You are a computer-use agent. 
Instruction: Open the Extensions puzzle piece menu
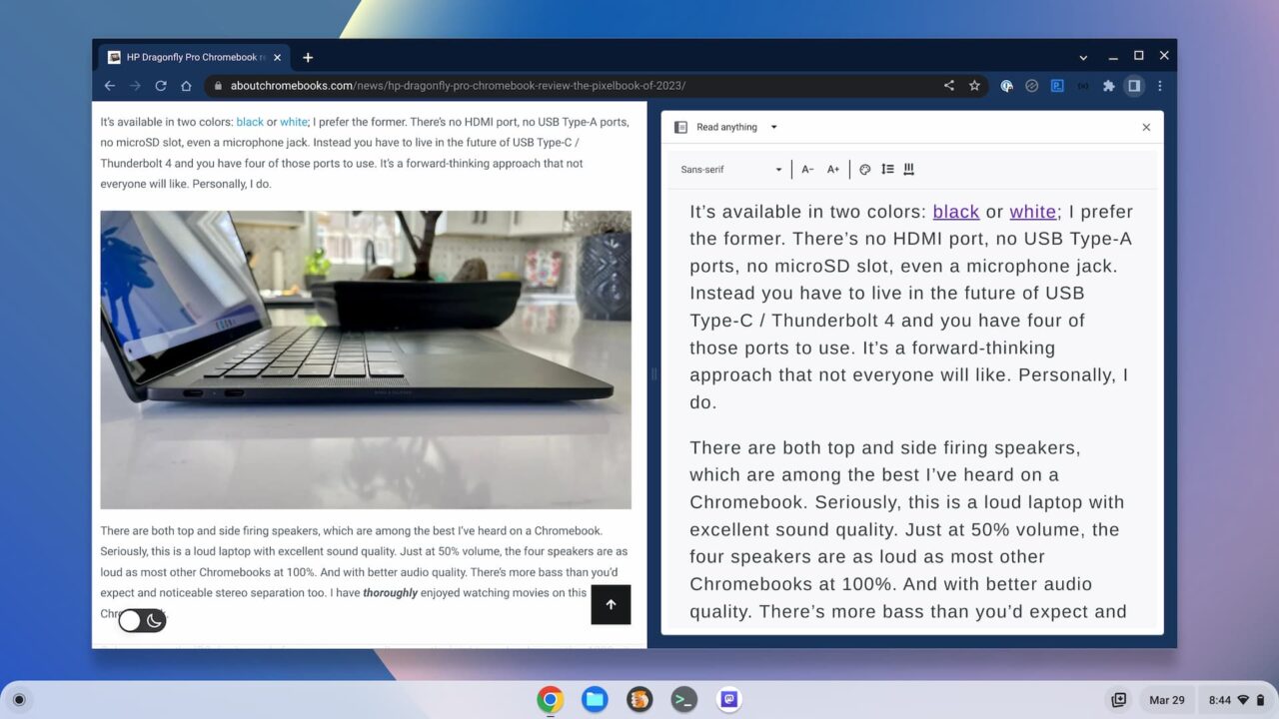1109,86
